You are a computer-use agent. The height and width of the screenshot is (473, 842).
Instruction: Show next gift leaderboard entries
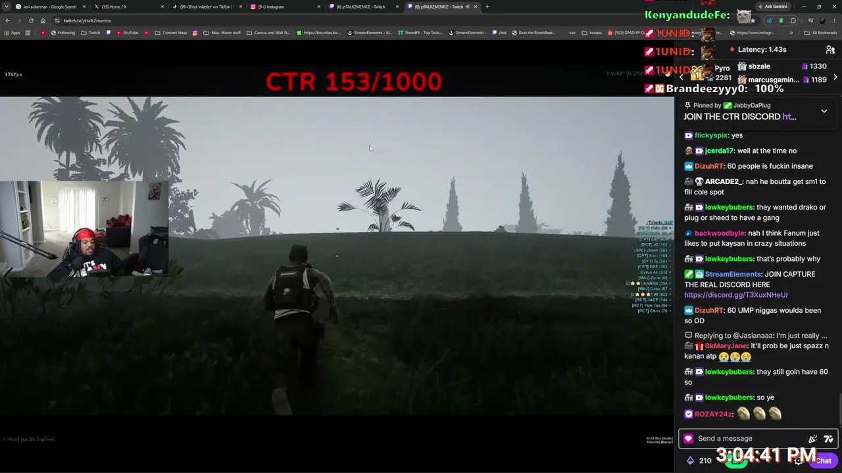pyautogui.click(x=835, y=78)
